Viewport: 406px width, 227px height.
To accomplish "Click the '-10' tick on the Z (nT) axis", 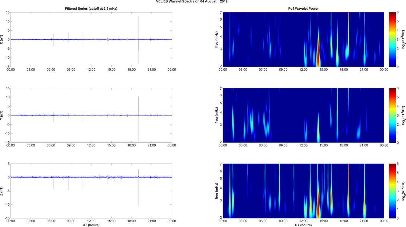I will [x=7, y=205].
